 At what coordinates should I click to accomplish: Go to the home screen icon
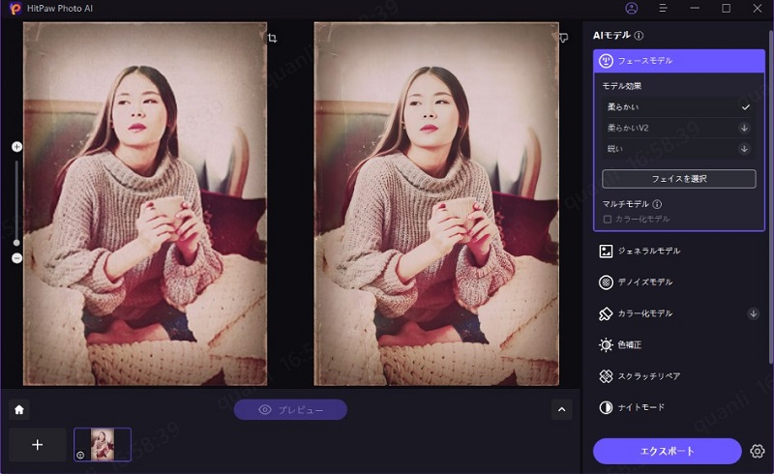18,409
